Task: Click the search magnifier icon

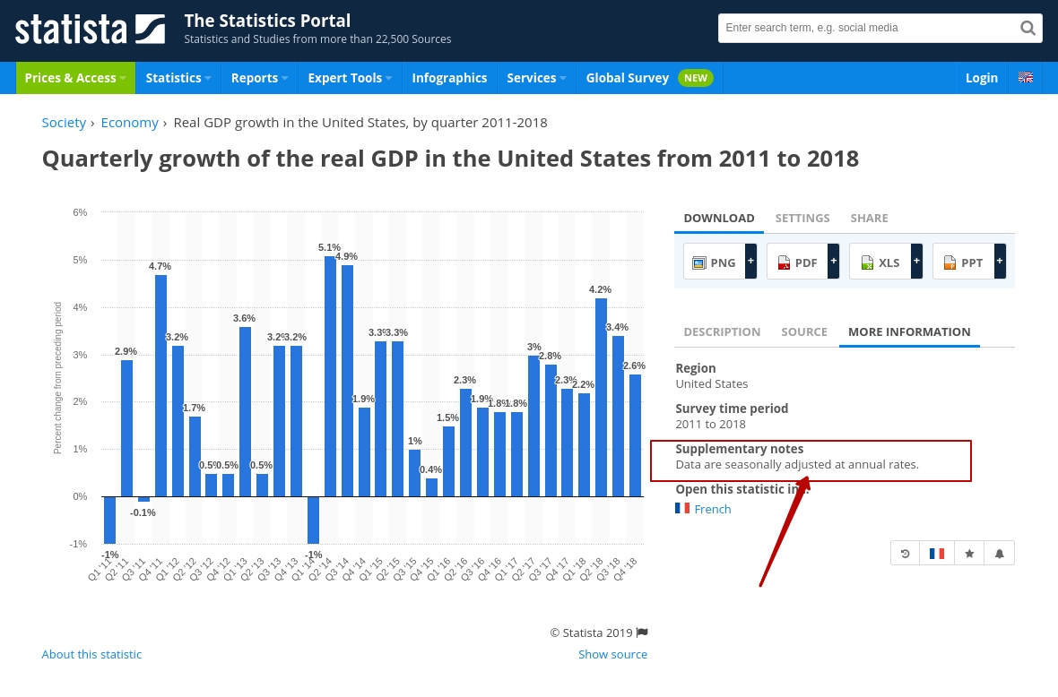Action: point(1028,28)
